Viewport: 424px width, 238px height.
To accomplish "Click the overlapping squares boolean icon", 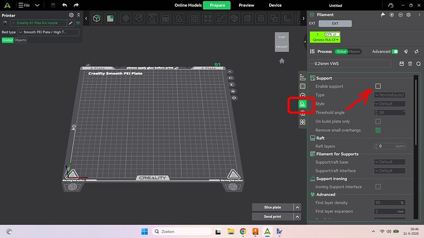I will 274,18.
